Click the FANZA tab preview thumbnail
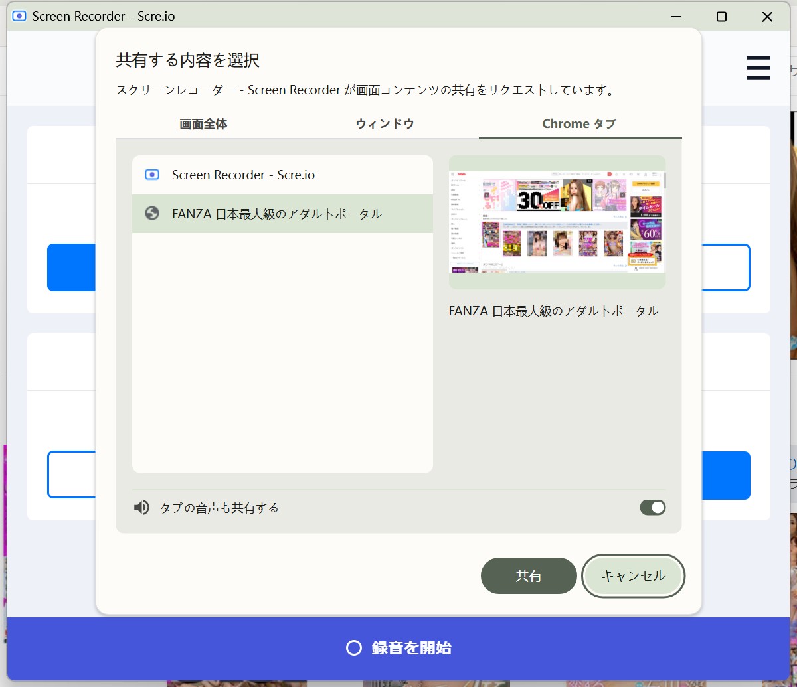The height and width of the screenshot is (687, 797). [557, 222]
